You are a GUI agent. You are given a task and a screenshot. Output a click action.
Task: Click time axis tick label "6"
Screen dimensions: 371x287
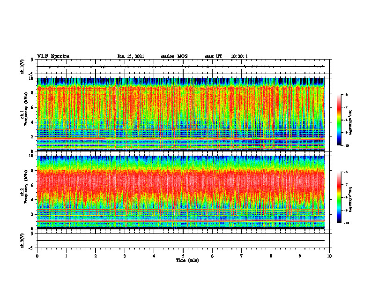pos(213,256)
